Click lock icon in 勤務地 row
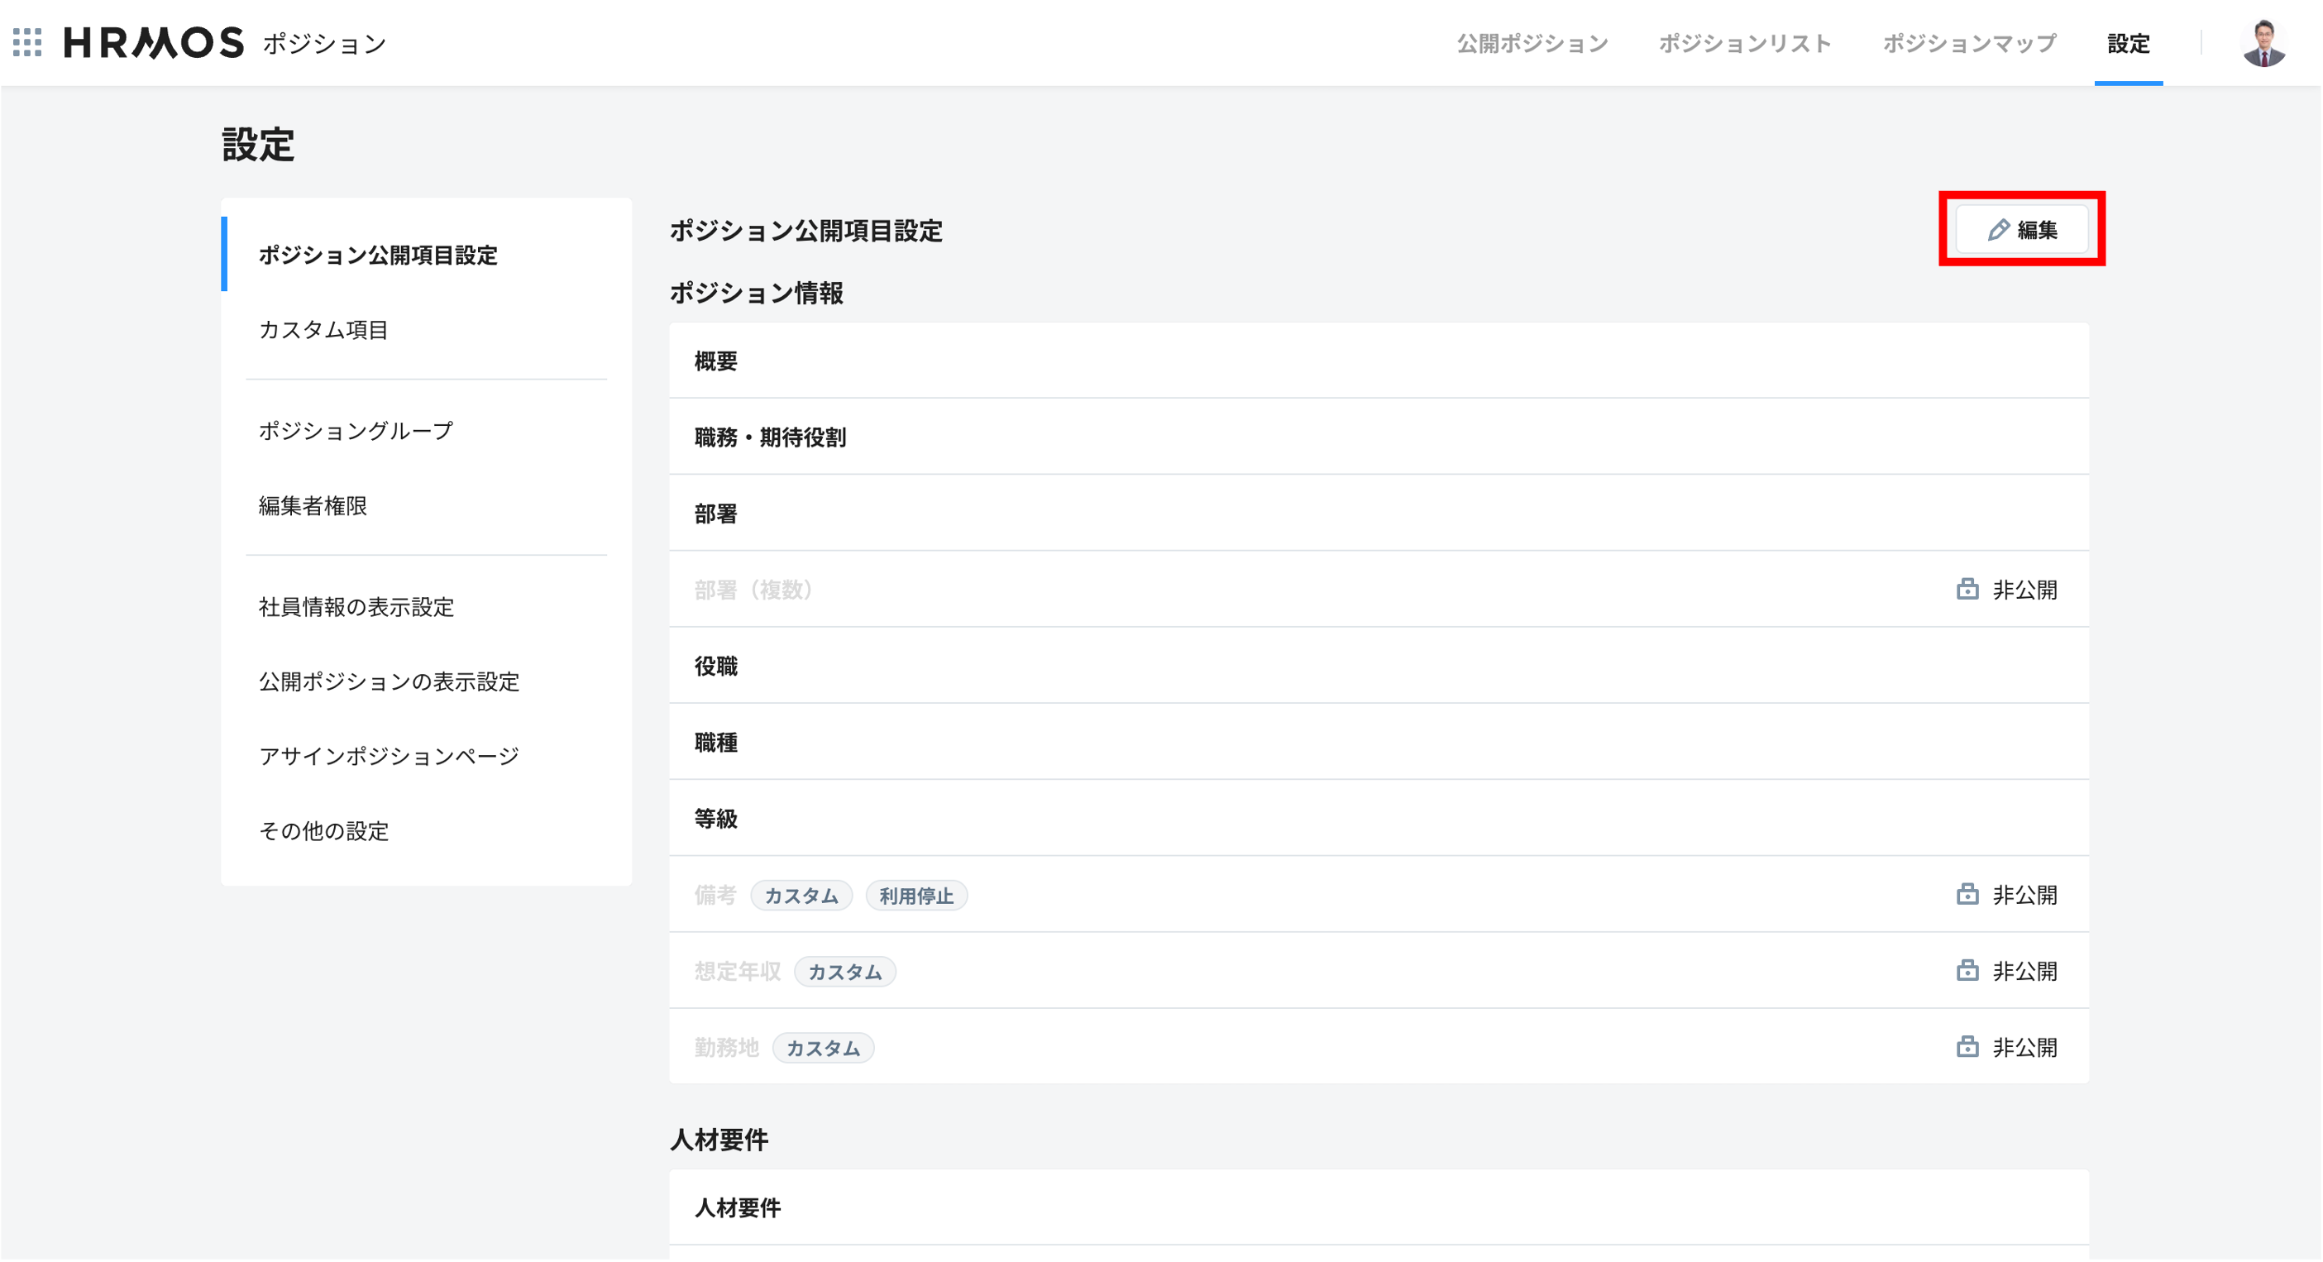The height and width of the screenshot is (1262, 2323). click(x=1967, y=1048)
